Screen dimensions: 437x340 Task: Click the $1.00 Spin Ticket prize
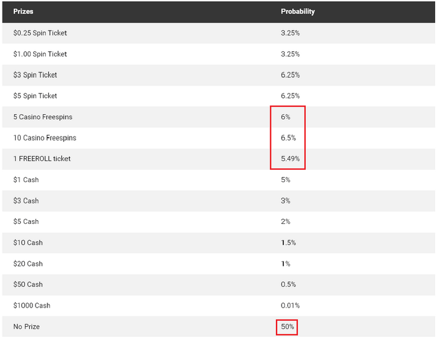pyautogui.click(x=40, y=54)
